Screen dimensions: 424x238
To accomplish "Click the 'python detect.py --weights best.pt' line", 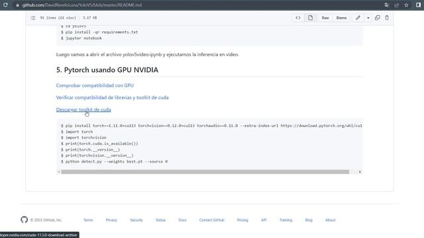I will pos(114,161).
